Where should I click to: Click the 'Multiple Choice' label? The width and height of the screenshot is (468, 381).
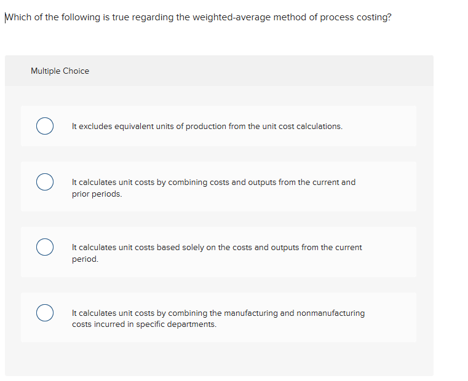click(x=60, y=71)
